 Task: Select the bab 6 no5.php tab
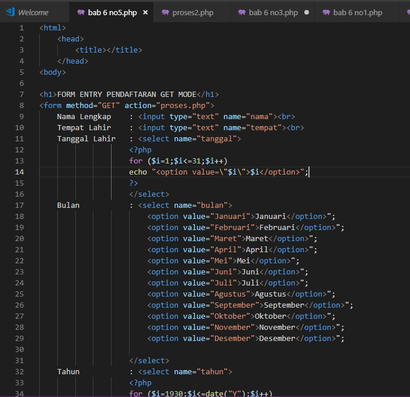[x=112, y=12]
